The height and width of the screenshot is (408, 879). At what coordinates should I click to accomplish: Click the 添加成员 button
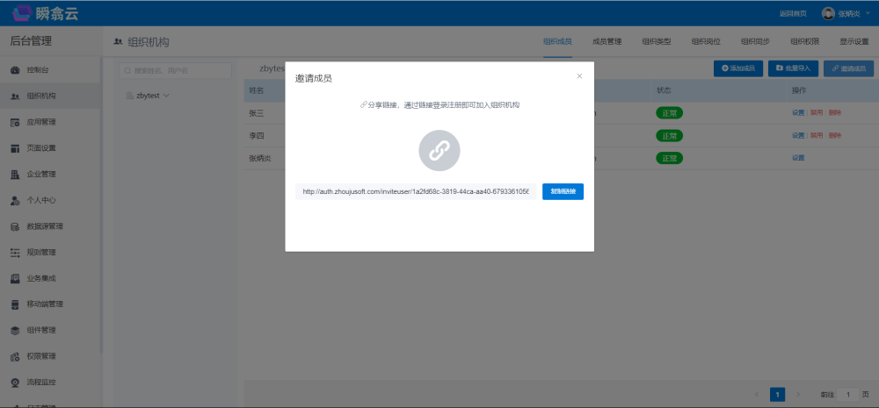point(737,68)
